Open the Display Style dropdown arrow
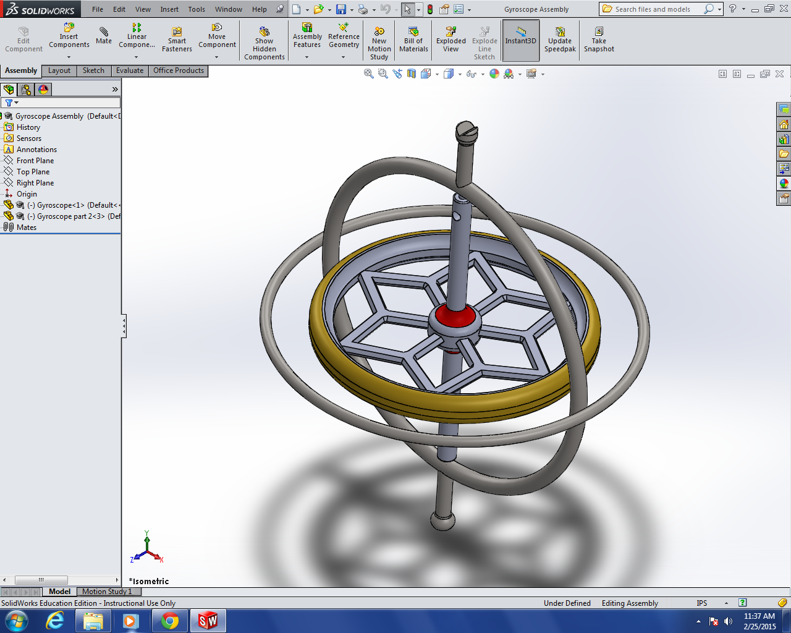The image size is (791, 633). tap(460, 73)
